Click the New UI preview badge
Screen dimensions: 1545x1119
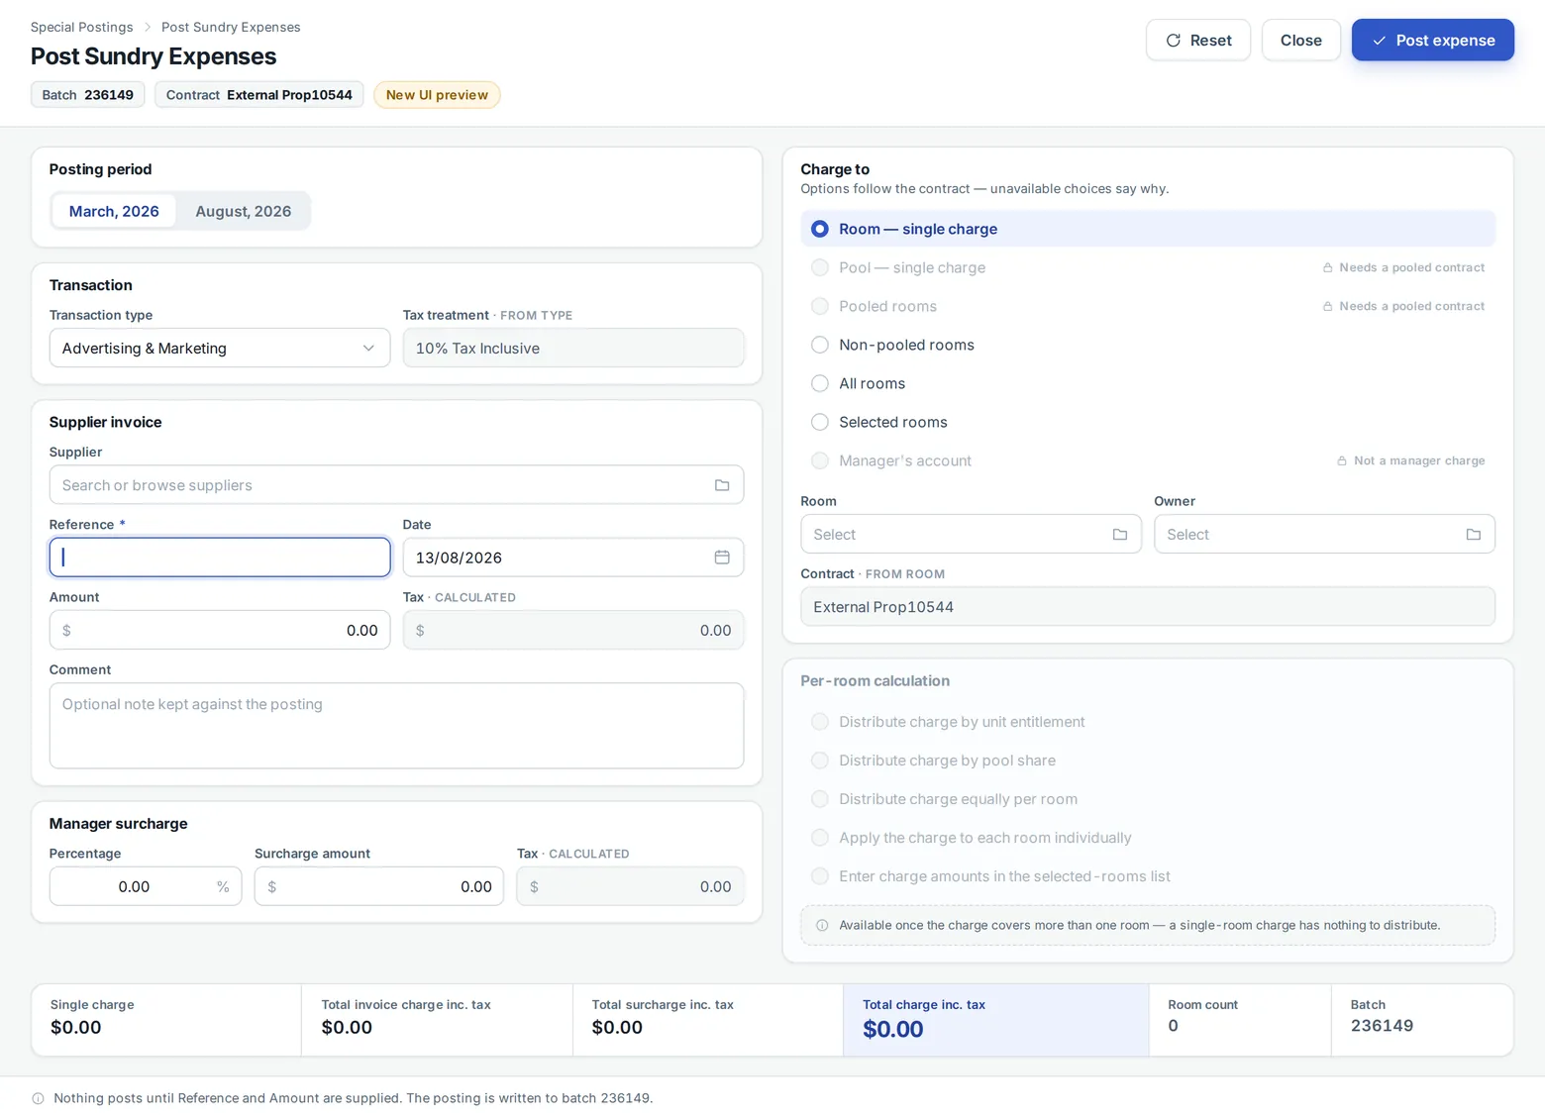437,95
